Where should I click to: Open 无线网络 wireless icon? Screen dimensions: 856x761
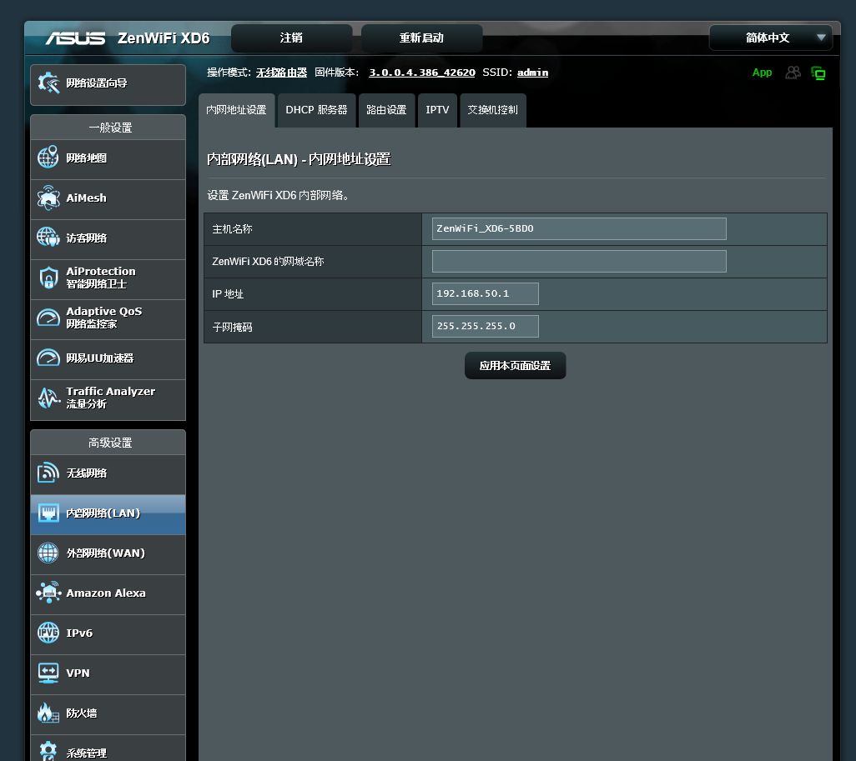point(48,473)
